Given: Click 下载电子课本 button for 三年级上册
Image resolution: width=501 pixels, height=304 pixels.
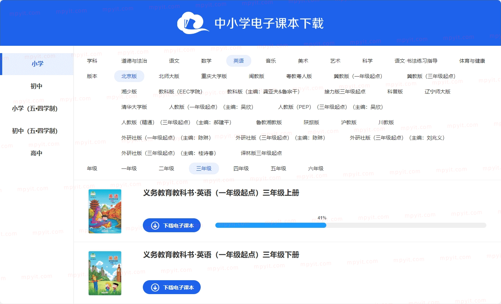Looking at the screenshot, I should [172, 225].
